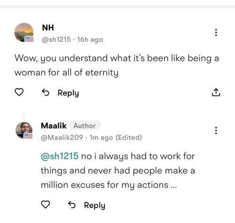Select the Reply label under Maalik's comment

pos(94,206)
